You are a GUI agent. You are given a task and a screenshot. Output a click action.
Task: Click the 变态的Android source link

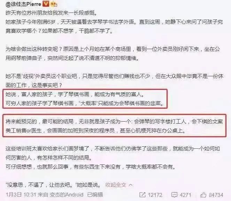pyautogui.click(x=66, y=195)
